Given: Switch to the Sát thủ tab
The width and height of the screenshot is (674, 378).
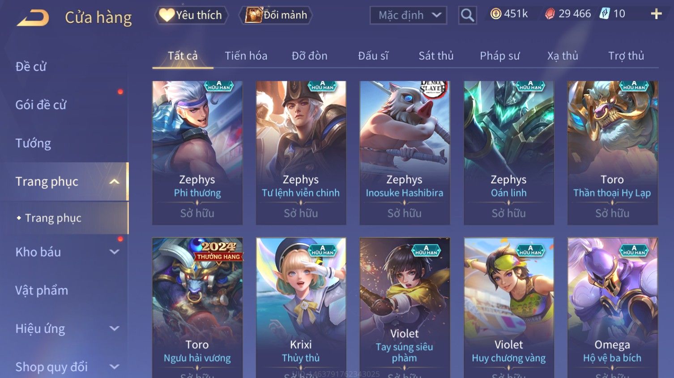Looking at the screenshot, I should coord(436,56).
